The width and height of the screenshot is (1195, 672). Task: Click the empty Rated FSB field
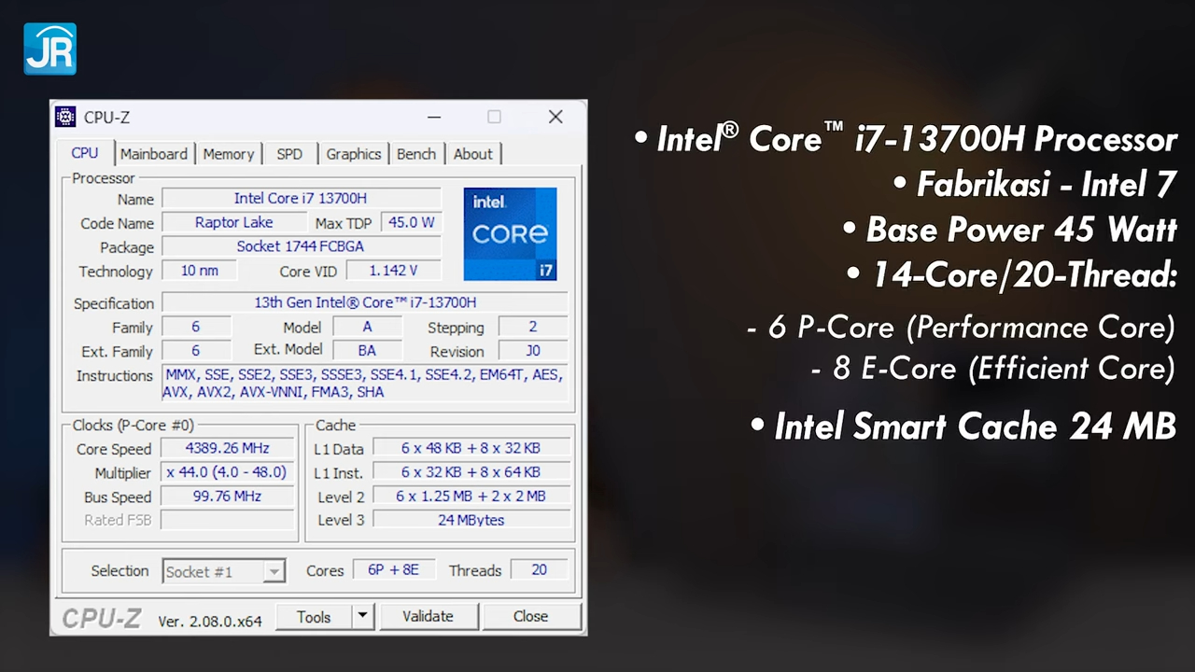[227, 520]
